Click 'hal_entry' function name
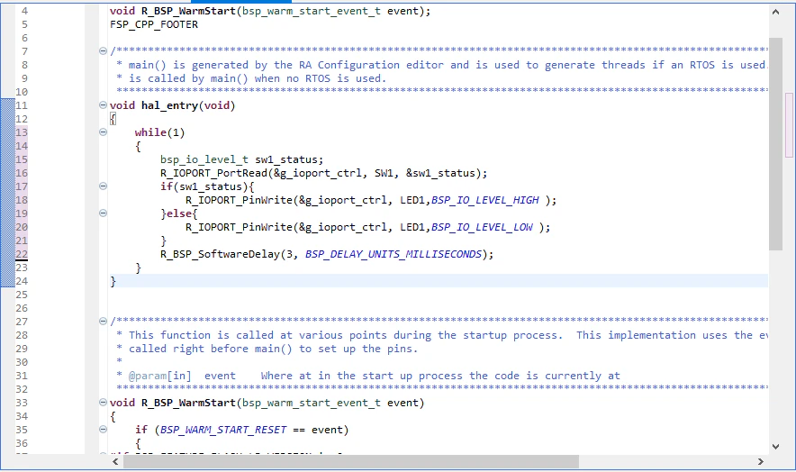Screen dimensions: 796x472 point(169,105)
